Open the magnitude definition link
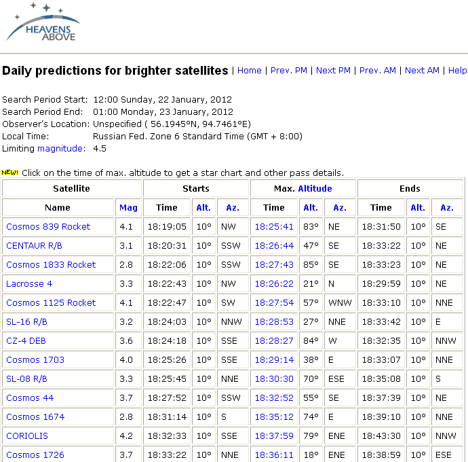The width and height of the screenshot is (468, 462). [60, 149]
